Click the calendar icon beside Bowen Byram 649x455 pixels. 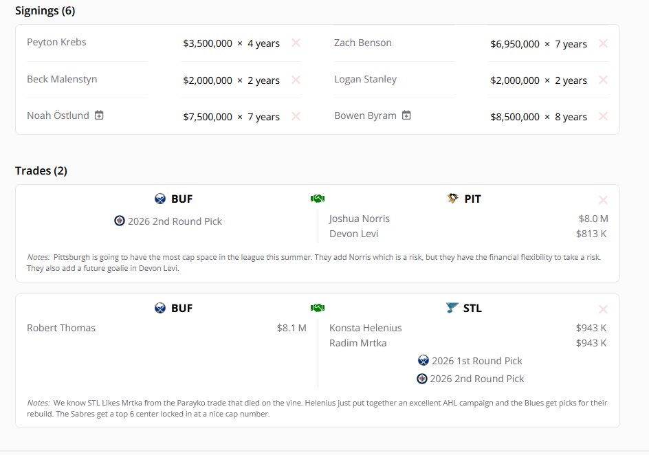point(406,115)
